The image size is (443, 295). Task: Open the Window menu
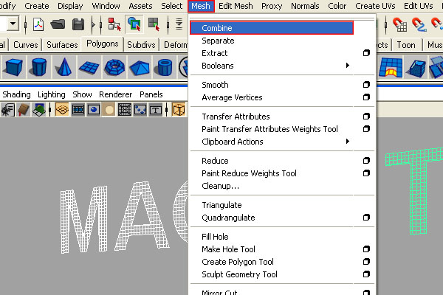[x=106, y=6]
